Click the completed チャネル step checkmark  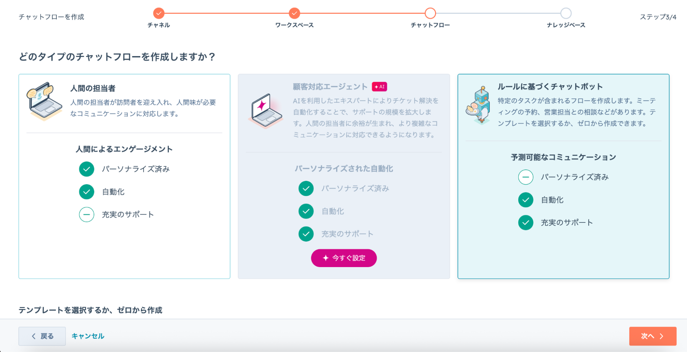pyautogui.click(x=159, y=13)
